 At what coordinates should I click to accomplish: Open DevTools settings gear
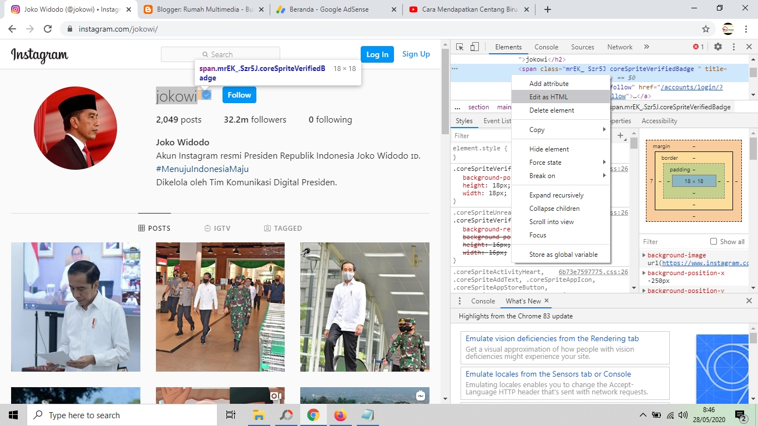tap(718, 47)
